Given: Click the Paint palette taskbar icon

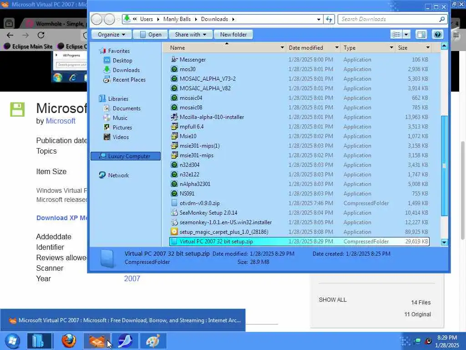Looking at the screenshot, I should (153, 341).
